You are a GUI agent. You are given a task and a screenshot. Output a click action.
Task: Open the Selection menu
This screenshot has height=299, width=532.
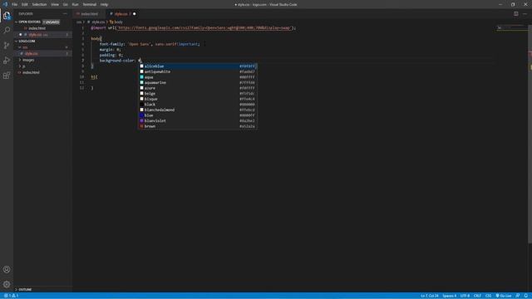[x=39, y=4]
